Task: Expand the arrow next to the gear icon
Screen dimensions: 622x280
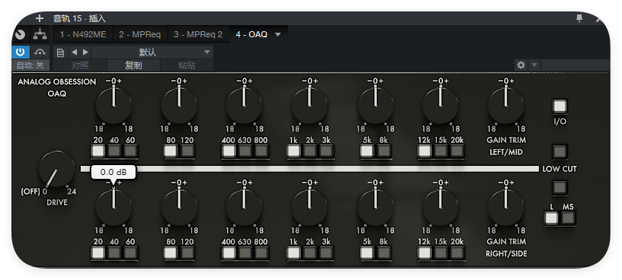Action: (x=534, y=65)
